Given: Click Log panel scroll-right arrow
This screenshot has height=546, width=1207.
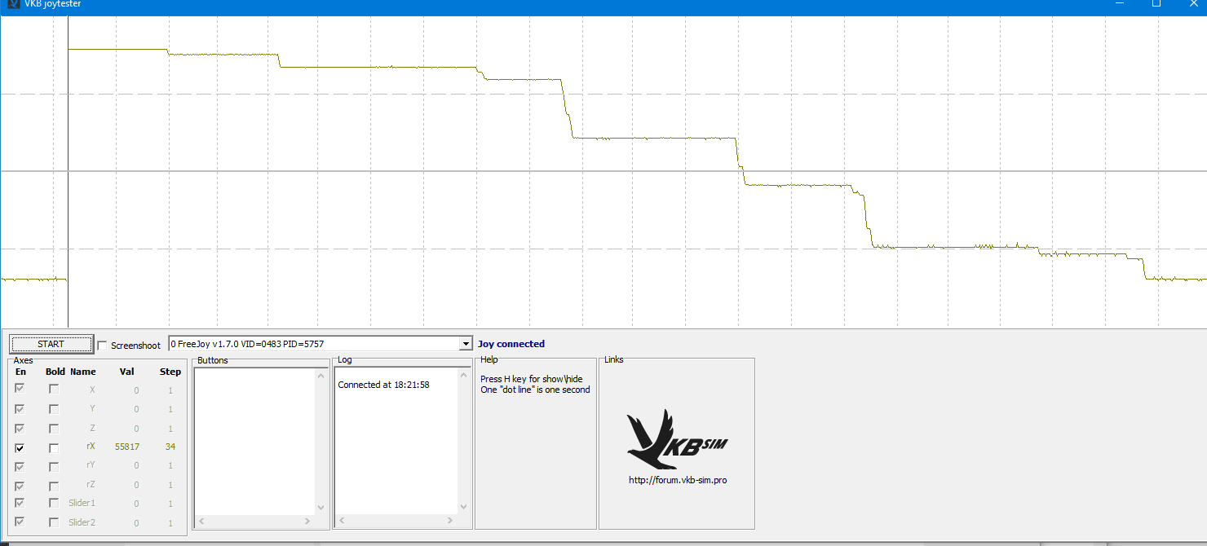Looking at the screenshot, I should click(450, 521).
